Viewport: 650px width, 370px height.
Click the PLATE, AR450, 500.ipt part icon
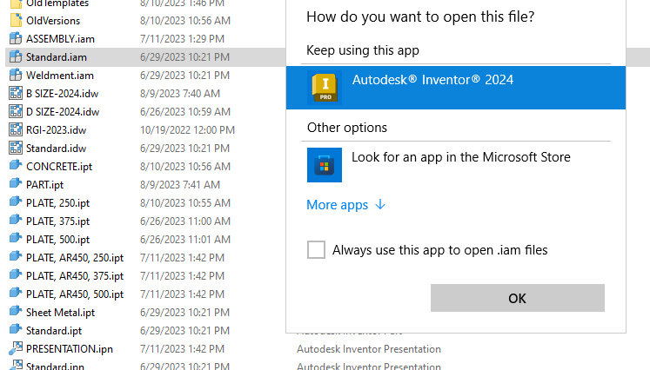click(16, 293)
